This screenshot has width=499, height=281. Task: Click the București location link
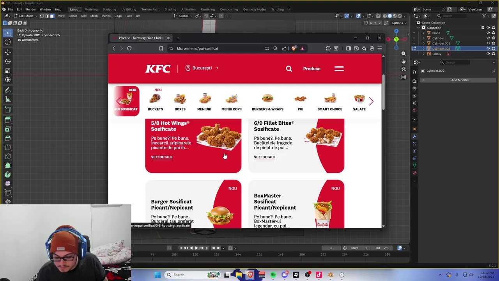(x=202, y=68)
